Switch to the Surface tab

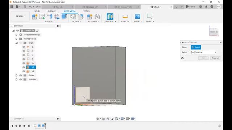pyautogui.click(x=51, y=11)
